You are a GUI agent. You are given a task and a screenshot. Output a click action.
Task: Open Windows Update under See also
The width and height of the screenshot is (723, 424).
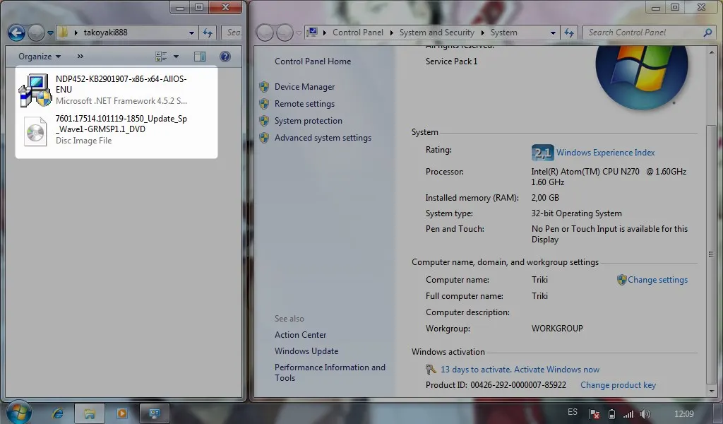click(306, 351)
